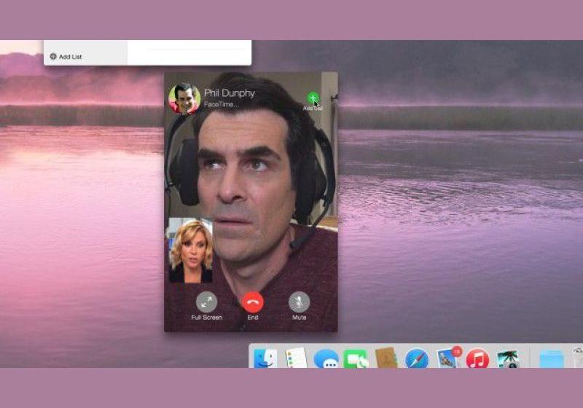583x408 pixels.
Task: Click Add List in the Reminders window
Action: click(x=70, y=57)
